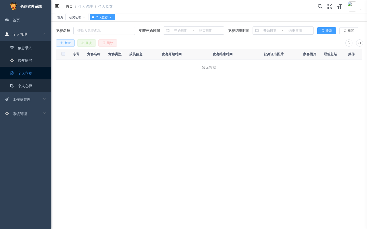Click the 修改 edit button
Image resolution: width=367 pixels, height=229 pixels.
coord(86,43)
